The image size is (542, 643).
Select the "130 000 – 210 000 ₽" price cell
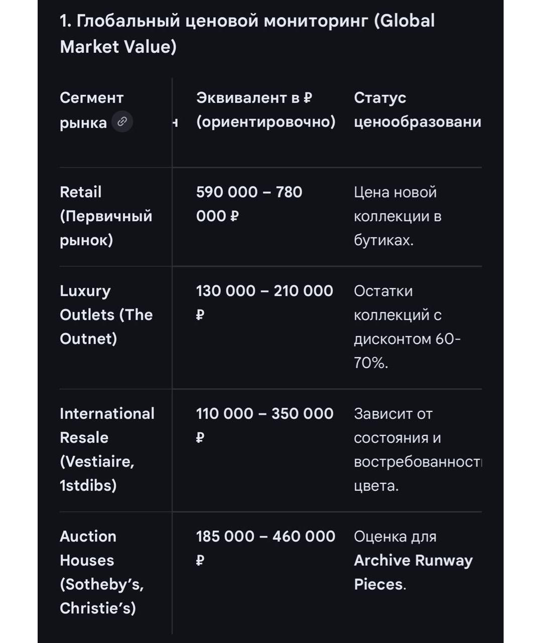point(264,302)
